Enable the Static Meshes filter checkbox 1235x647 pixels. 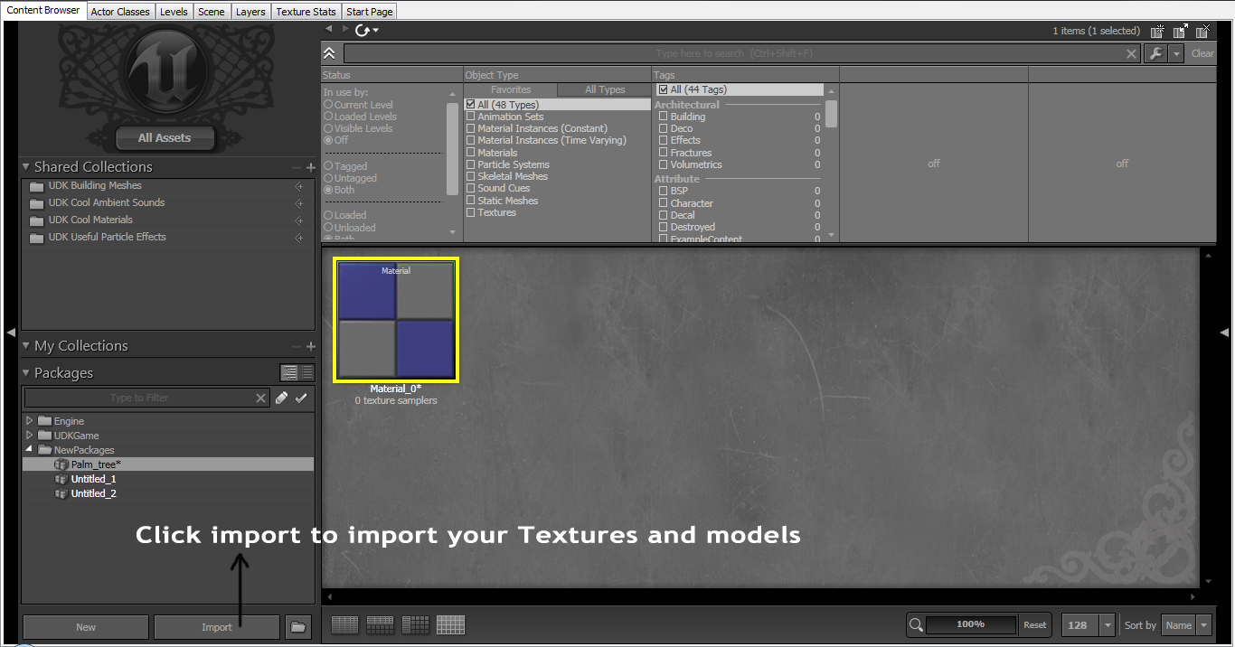pos(470,201)
